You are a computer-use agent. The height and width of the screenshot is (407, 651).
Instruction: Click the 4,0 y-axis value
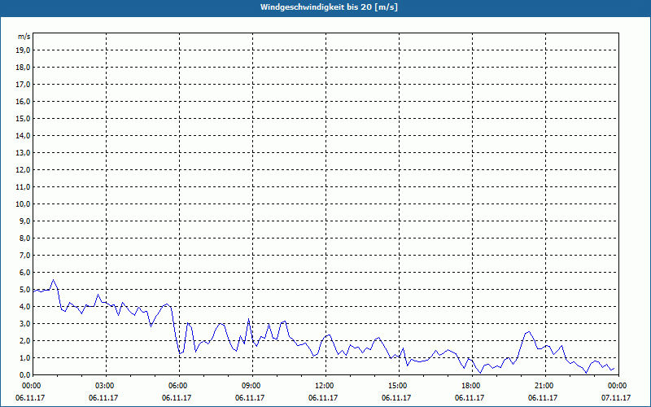(25, 307)
